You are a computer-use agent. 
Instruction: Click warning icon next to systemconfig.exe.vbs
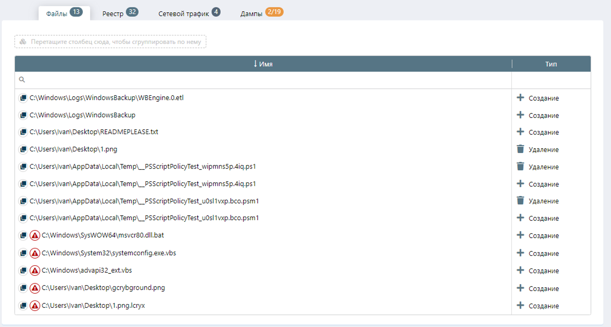coord(35,253)
